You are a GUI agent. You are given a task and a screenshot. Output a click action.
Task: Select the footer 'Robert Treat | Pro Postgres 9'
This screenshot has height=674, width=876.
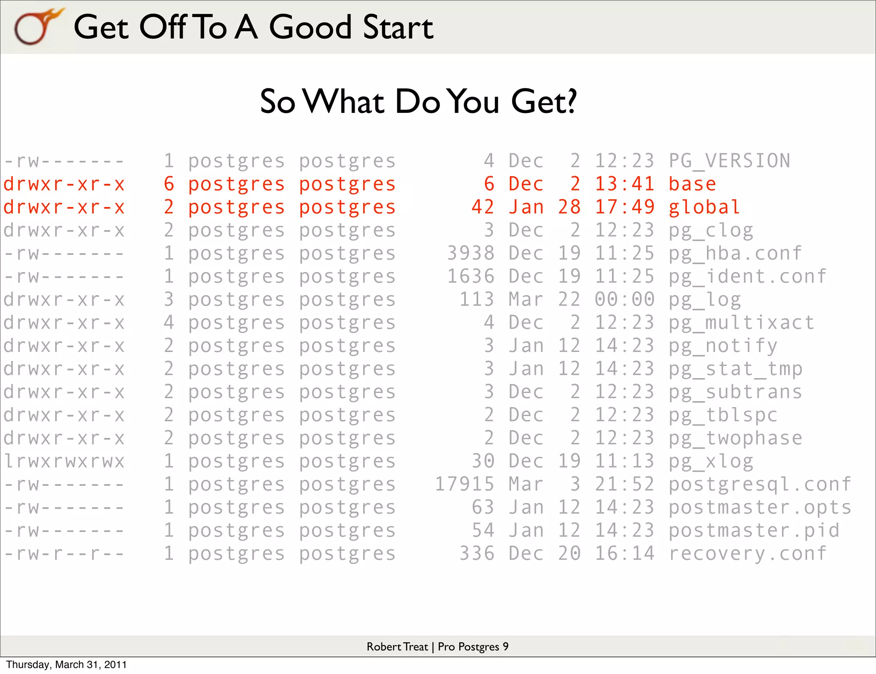point(438,647)
